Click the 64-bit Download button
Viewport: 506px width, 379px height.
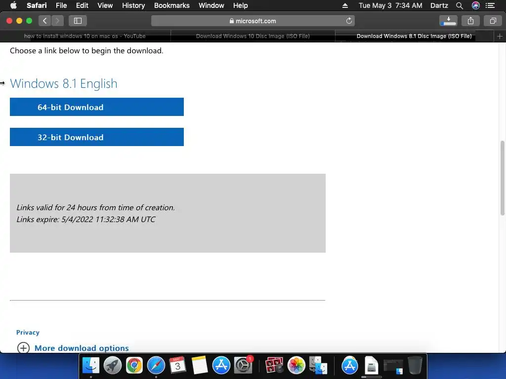point(97,107)
